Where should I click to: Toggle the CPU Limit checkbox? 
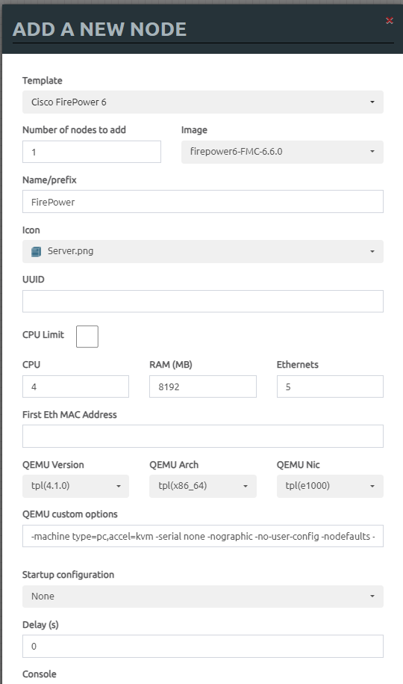(x=87, y=336)
